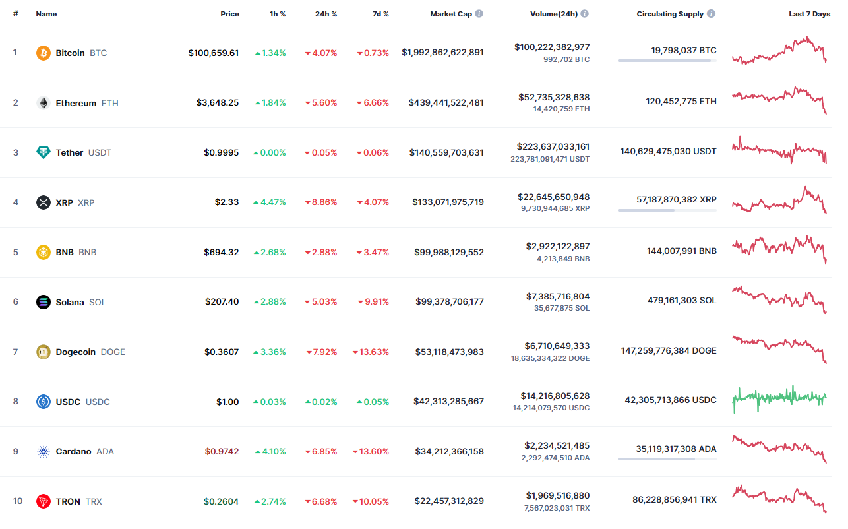Viewport: 848px width, 529px height.
Task: Click the Tether coin logo
Action: point(44,152)
